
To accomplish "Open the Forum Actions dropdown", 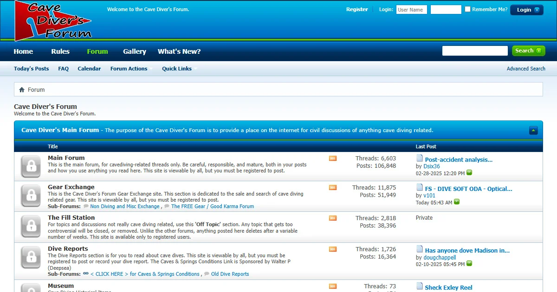I will click(131, 69).
